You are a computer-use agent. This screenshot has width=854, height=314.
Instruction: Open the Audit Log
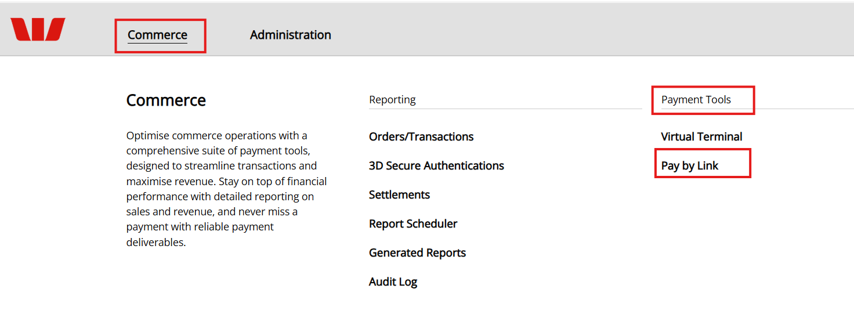[393, 281]
